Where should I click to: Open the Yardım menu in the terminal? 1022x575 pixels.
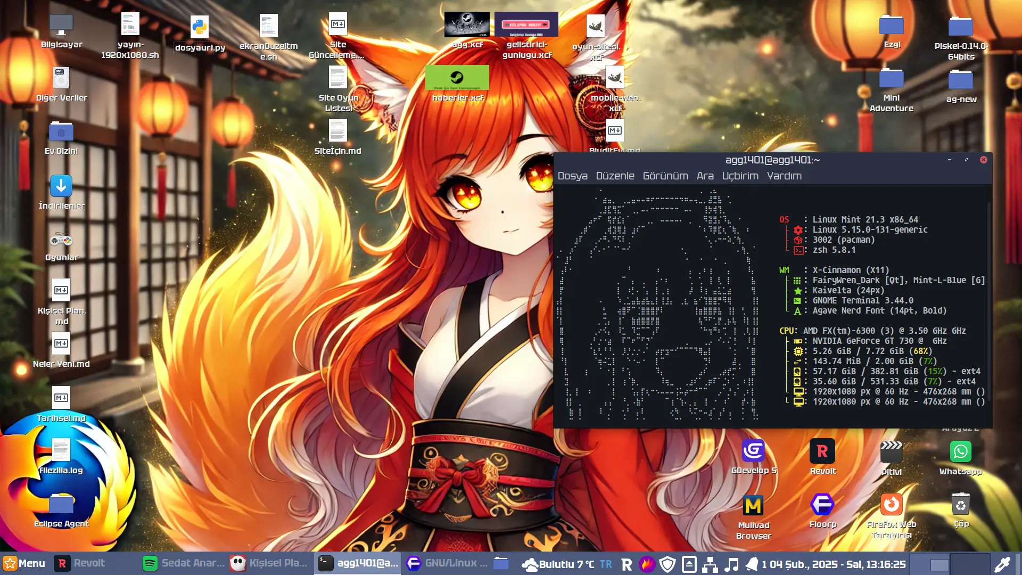click(784, 176)
